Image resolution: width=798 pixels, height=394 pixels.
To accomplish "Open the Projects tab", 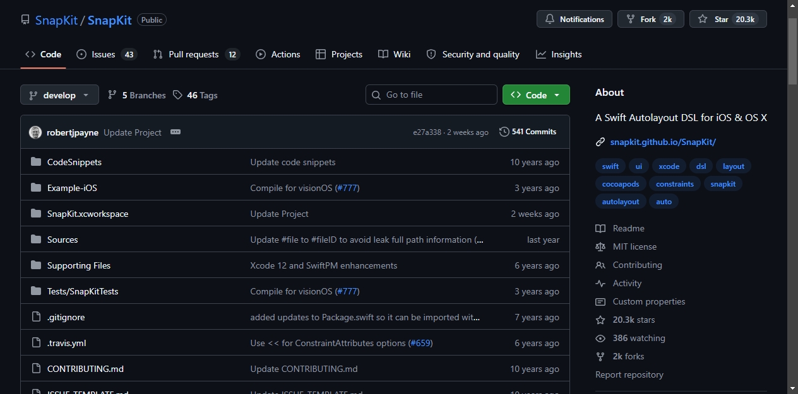I will pos(339,54).
